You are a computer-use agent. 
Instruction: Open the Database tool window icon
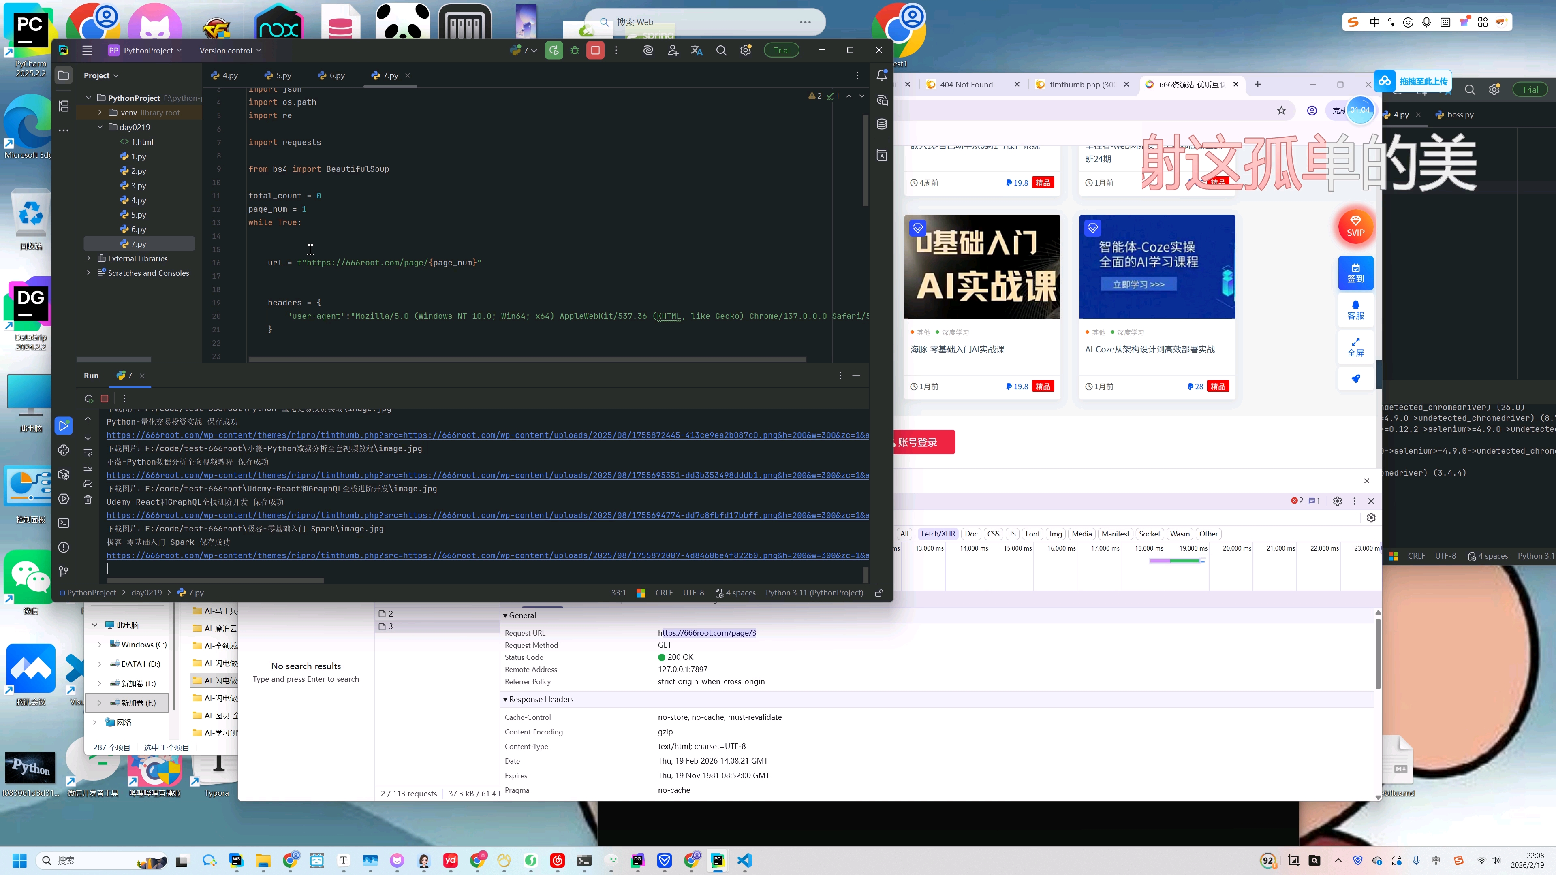pyautogui.click(x=881, y=124)
